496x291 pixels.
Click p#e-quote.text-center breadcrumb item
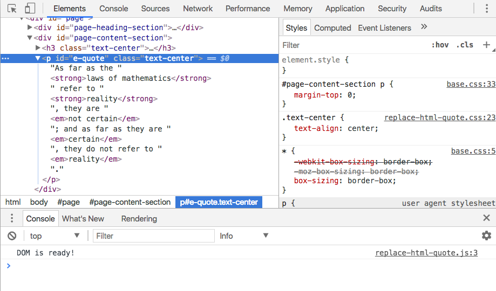pyautogui.click(x=219, y=202)
